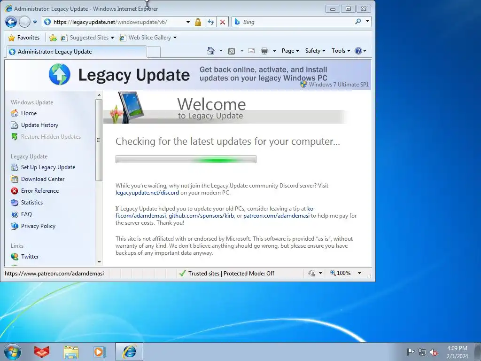The image size is (481, 361).
Task: Open the recent pages dropdown arrow
Action: (x=35, y=22)
